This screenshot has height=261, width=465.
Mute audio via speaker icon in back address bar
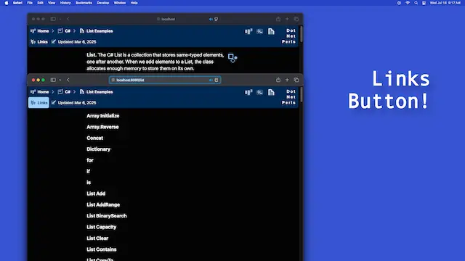coord(211,20)
